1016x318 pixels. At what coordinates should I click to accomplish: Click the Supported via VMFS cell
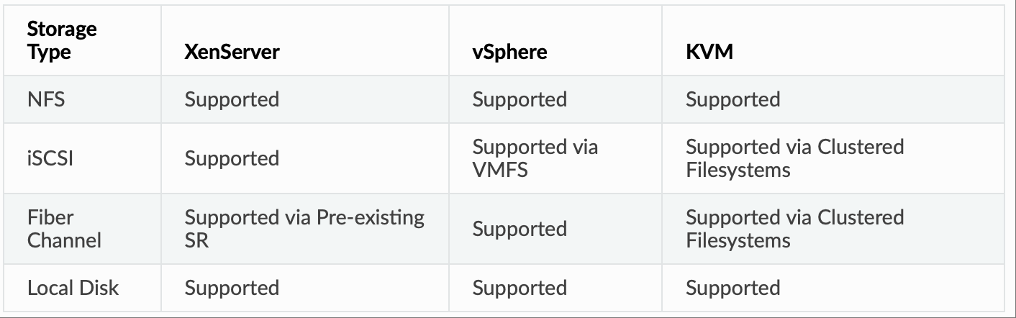(x=535, y=158)
